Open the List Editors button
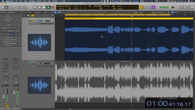This screenshot has width=195, height=110. pos(181,7)
